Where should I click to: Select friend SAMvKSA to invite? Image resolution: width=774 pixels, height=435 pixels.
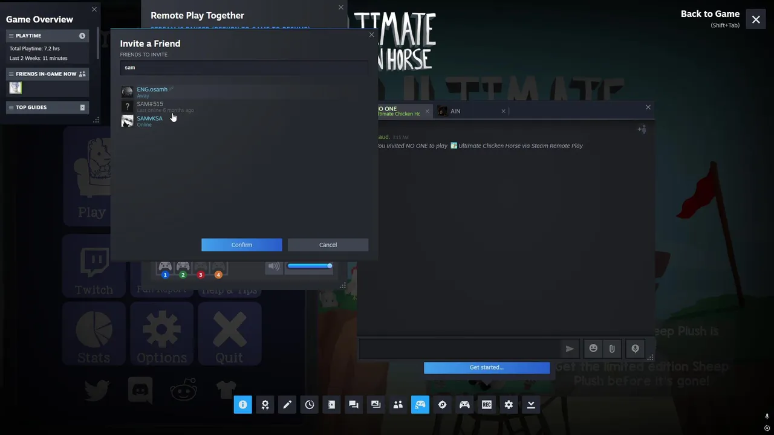(244, 121)
